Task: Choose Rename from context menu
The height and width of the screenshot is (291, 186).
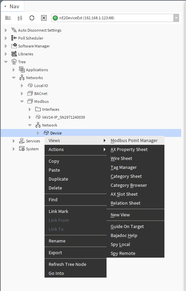Action: (75, 241)
